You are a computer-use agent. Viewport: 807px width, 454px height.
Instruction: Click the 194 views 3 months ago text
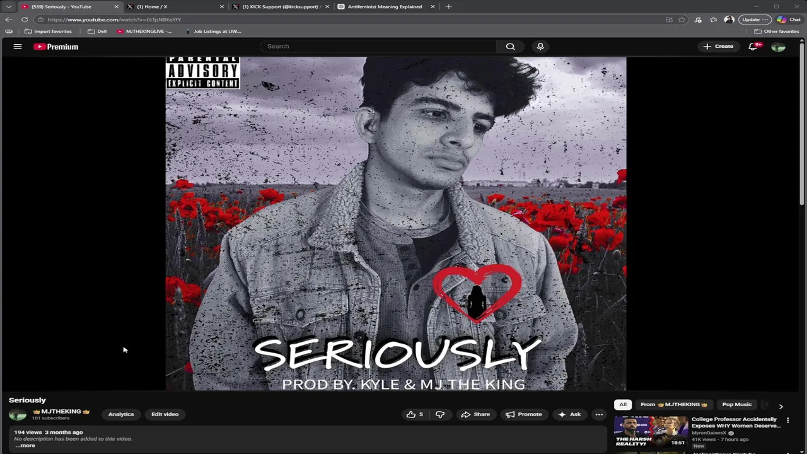(x=49, y=432)
